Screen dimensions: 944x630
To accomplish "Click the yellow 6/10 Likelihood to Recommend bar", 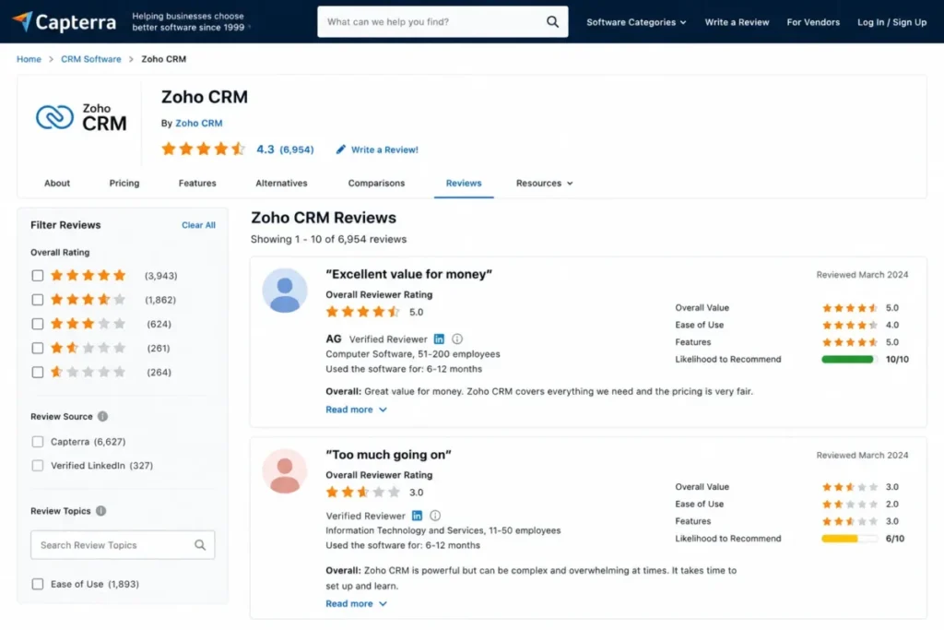I will (848, 539).
